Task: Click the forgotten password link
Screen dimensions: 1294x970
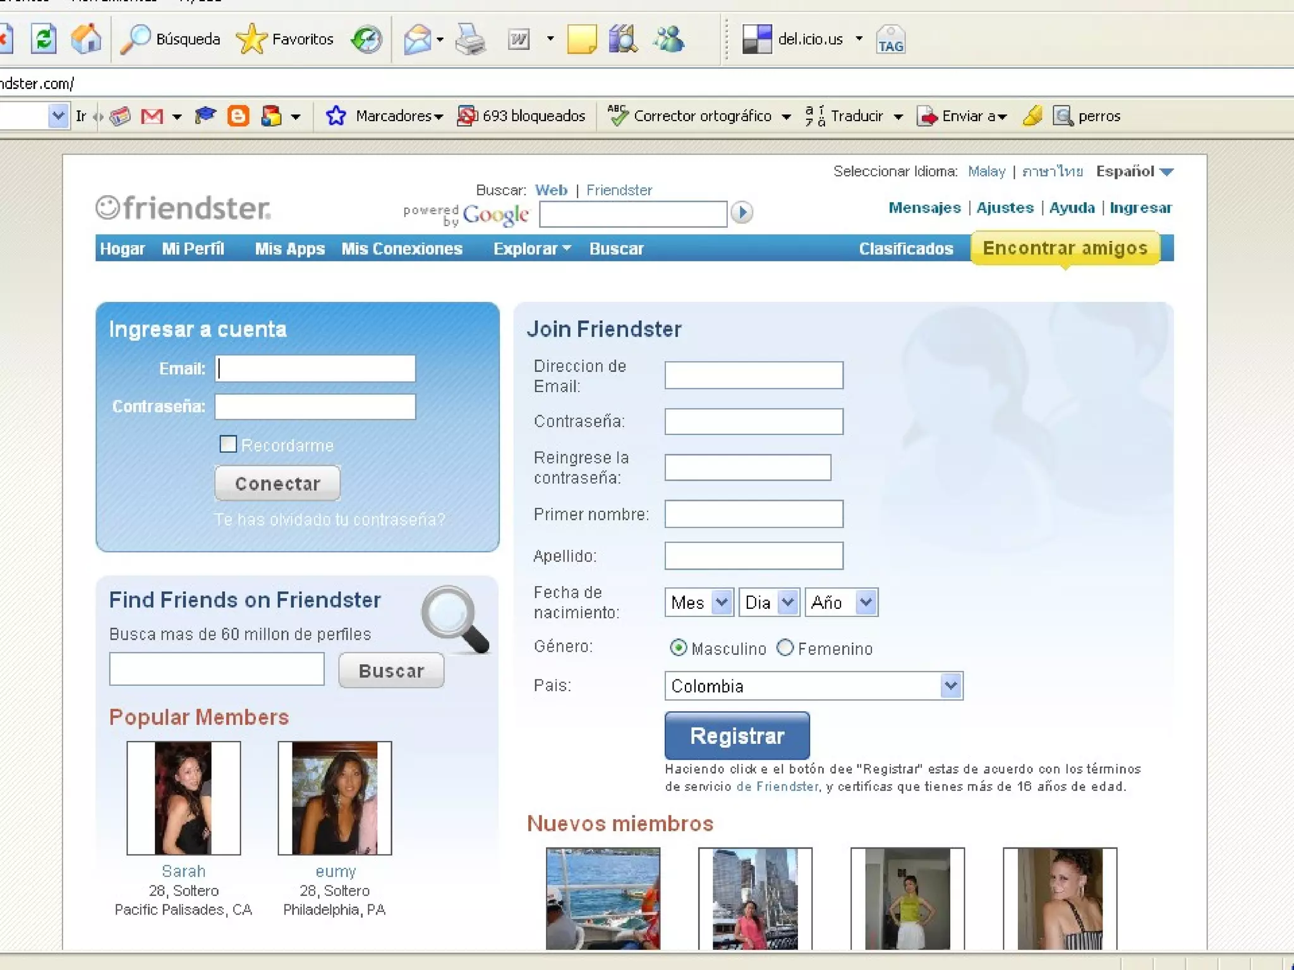Action: pos(329,520)
